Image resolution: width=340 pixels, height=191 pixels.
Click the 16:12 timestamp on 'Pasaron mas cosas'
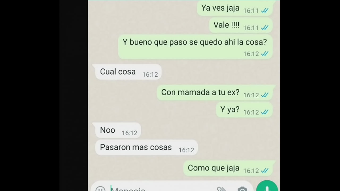tap(186, 150)
